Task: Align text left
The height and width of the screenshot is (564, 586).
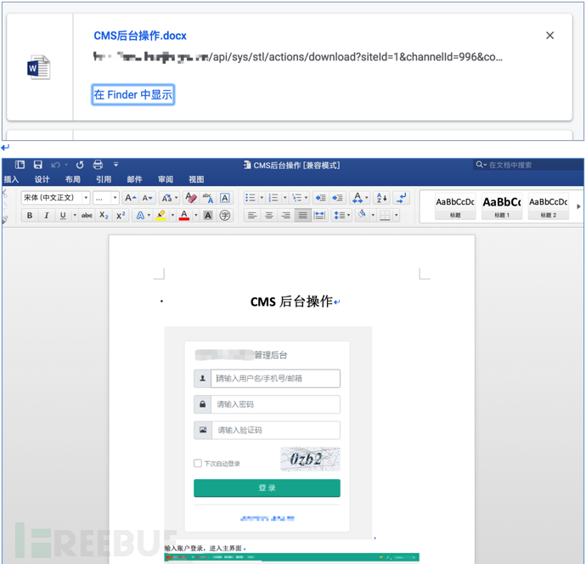Action: point(252,215)
